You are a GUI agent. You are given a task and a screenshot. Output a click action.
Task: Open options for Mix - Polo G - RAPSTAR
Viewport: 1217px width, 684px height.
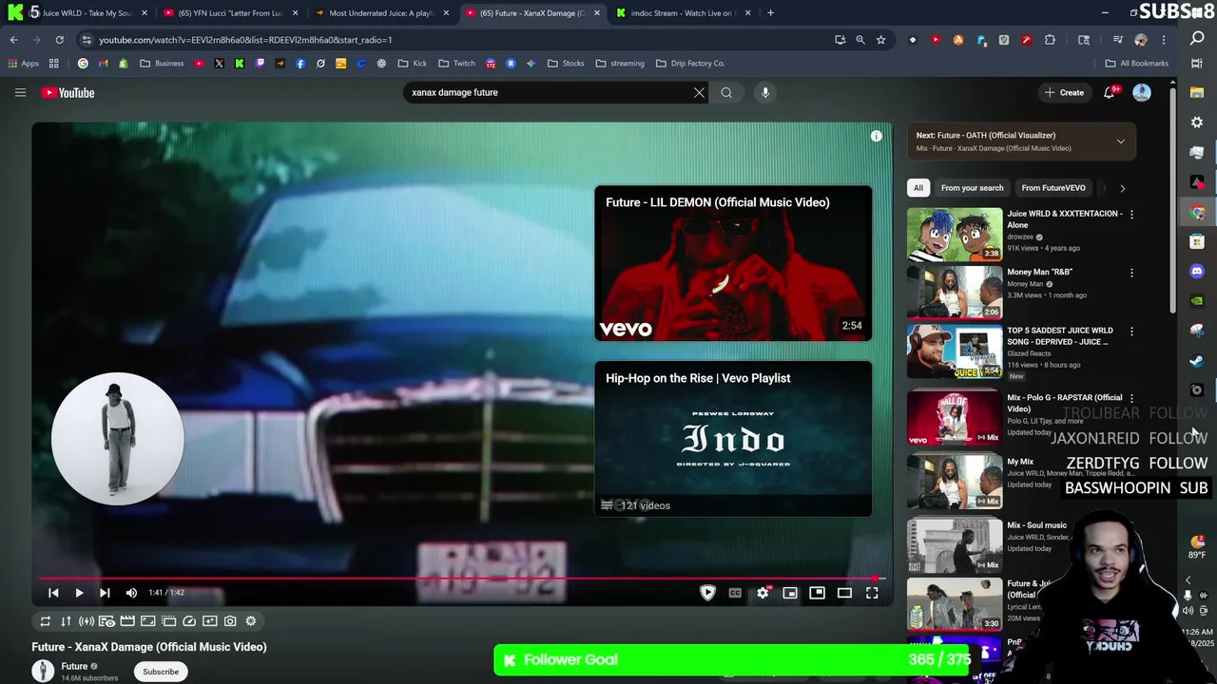1131,398
